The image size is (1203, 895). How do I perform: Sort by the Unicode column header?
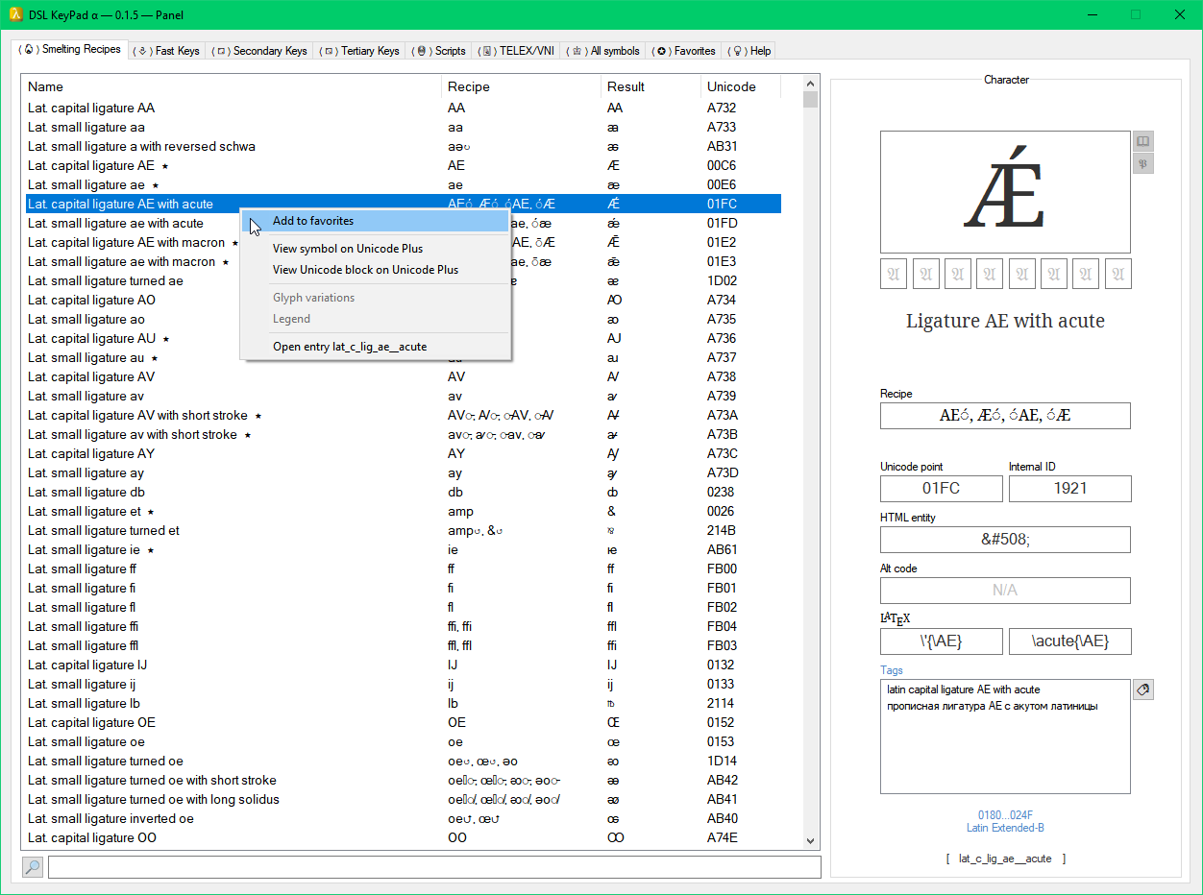[740, 86]
